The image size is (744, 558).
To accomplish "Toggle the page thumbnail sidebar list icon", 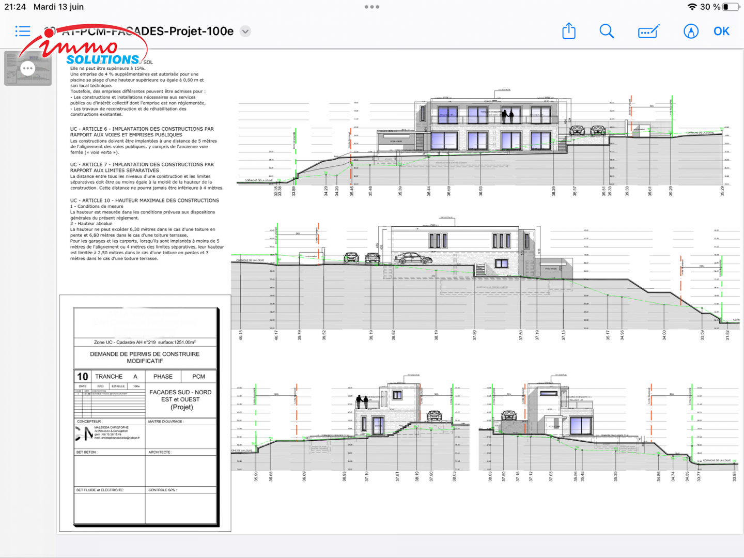I will (23, 32).
